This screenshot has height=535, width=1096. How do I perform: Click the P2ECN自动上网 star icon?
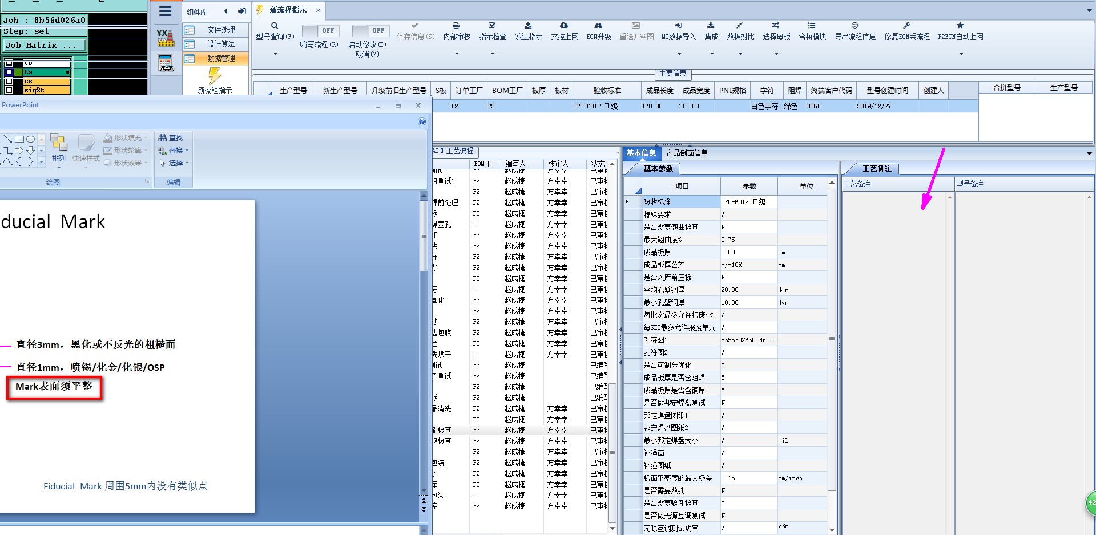(x=960, y=26)
